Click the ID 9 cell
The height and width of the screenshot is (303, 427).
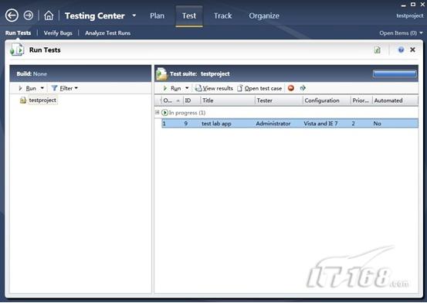click(x=186, y=124)
